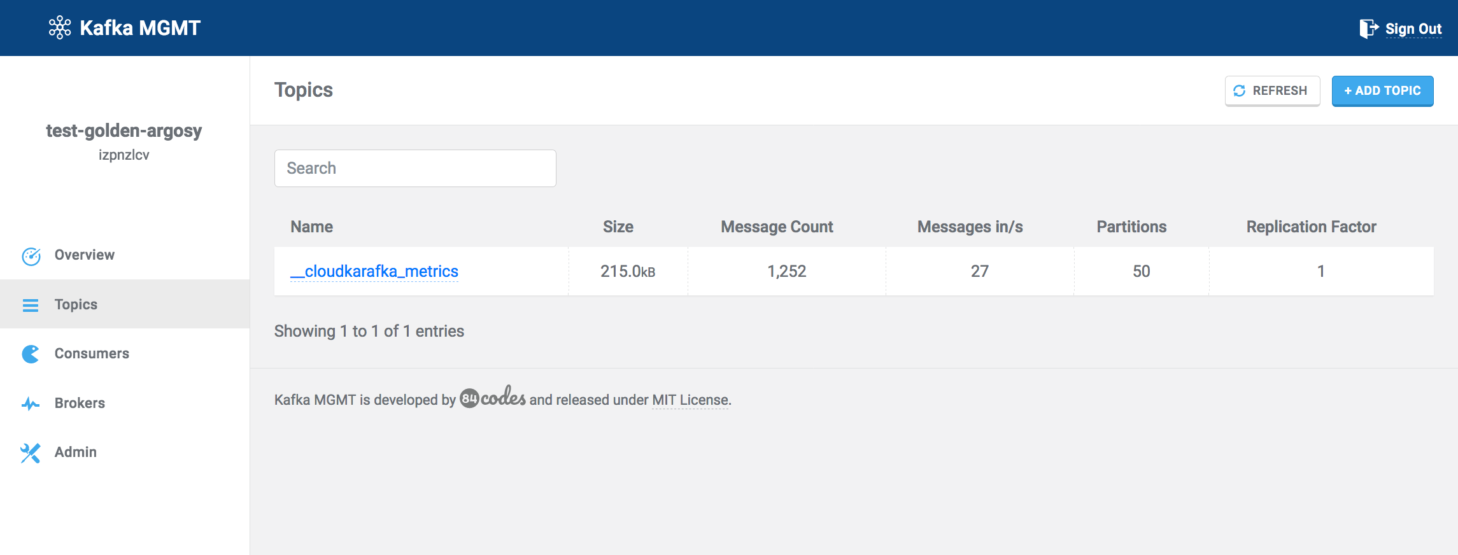This screenshot has height=555, width=1458.
Task: Focus the topic Search field
Action: point(415,168)
